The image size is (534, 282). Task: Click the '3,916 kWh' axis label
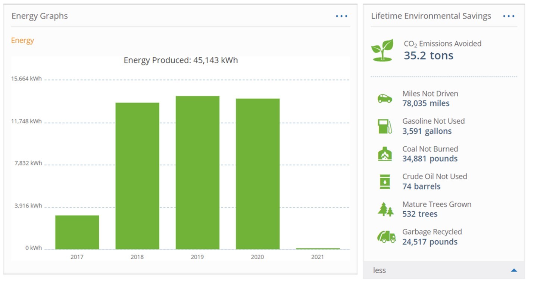pos(28,206)
